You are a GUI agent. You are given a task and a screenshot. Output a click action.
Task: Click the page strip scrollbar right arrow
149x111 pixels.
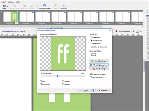tap(142, 27)
